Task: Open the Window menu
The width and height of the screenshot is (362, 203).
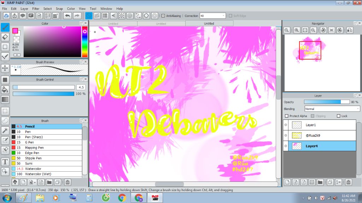Action: coord(106,8)
